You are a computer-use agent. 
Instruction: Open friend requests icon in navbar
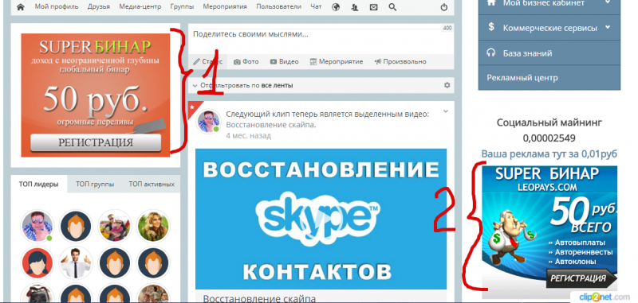(355, 7)
